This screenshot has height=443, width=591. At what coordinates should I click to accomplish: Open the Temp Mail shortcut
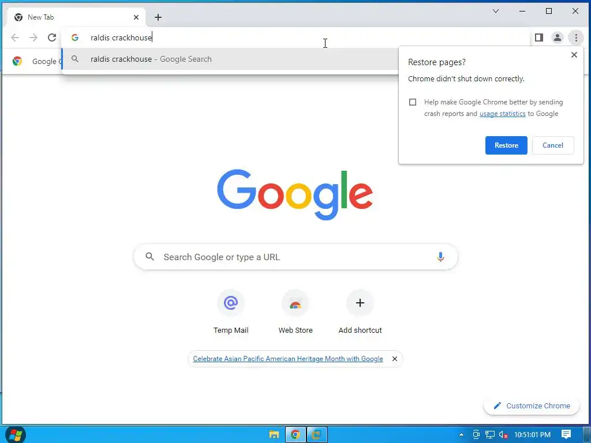(231, 312)
